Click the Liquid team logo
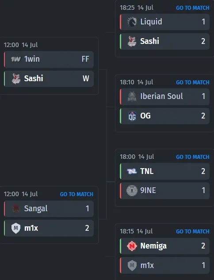Image resolution: width=214 pixels, height=280 pixels. [x=132, y=22]
